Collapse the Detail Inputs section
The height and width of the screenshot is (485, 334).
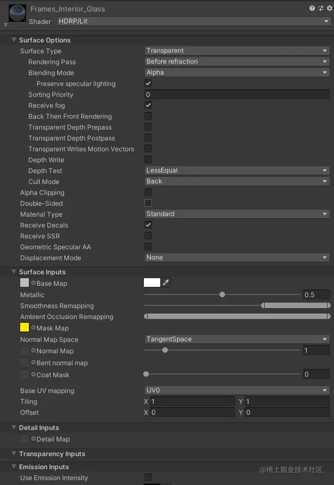[x=14, y=427]
